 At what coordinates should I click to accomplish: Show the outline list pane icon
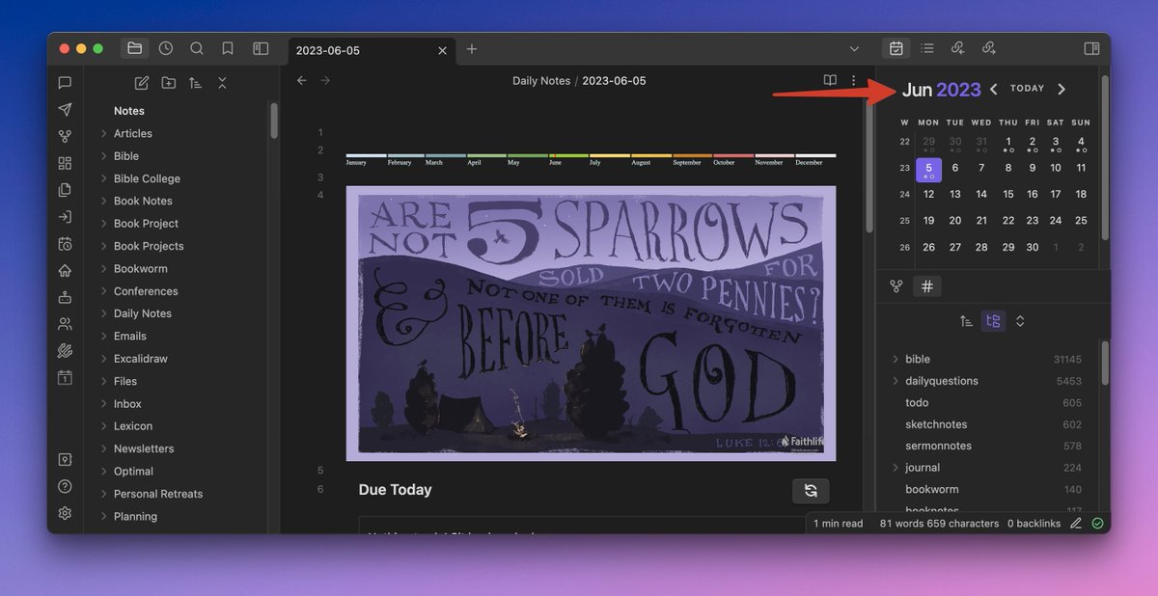click(927, 48)
